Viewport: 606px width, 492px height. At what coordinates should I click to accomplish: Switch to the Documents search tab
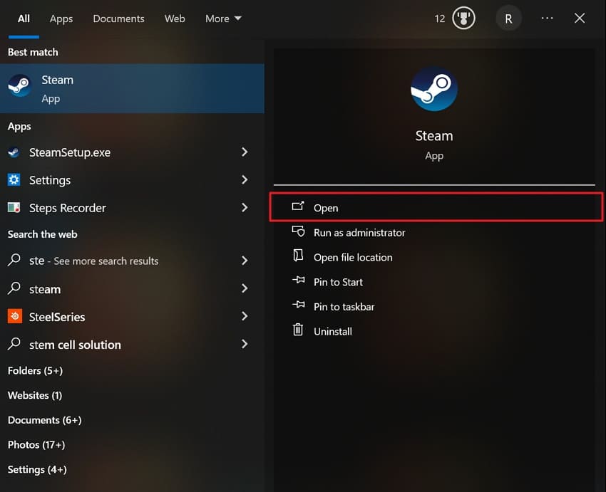point(118,19)
